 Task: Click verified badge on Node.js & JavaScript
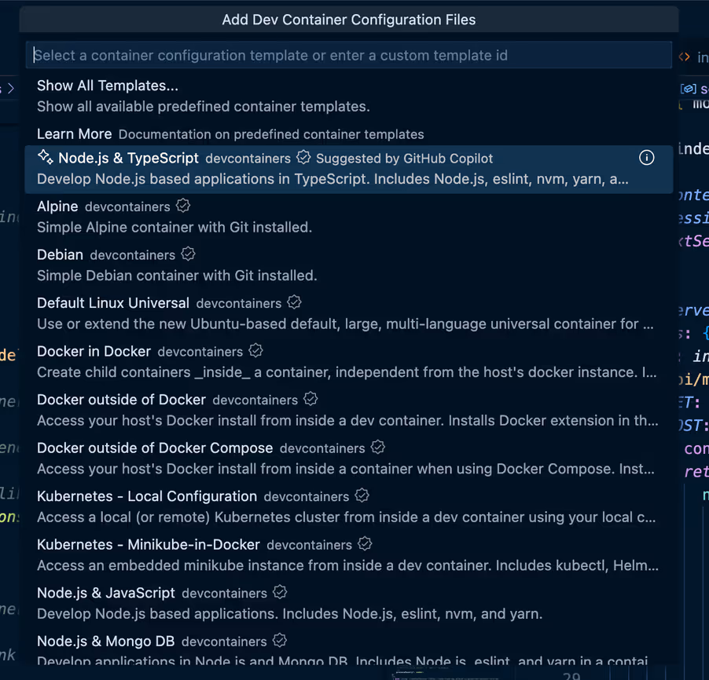pyautogui.click(x=280, y=592)
